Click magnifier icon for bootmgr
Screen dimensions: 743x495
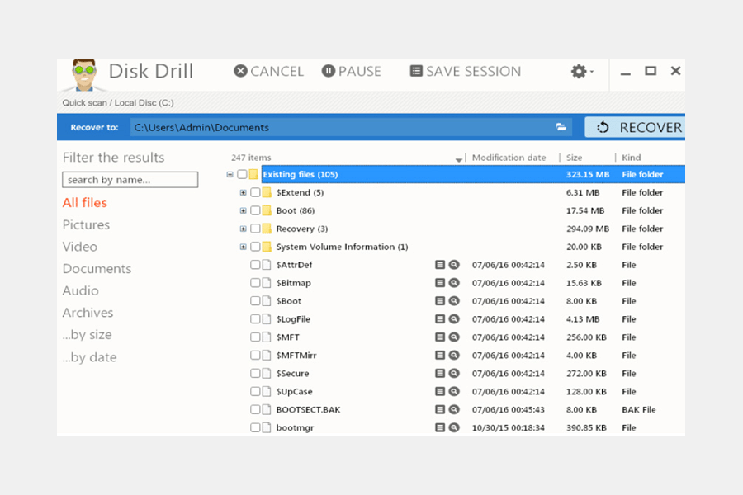click(454, 427)
